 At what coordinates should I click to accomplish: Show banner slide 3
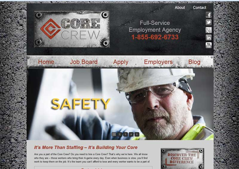click(x=125, y=134)
